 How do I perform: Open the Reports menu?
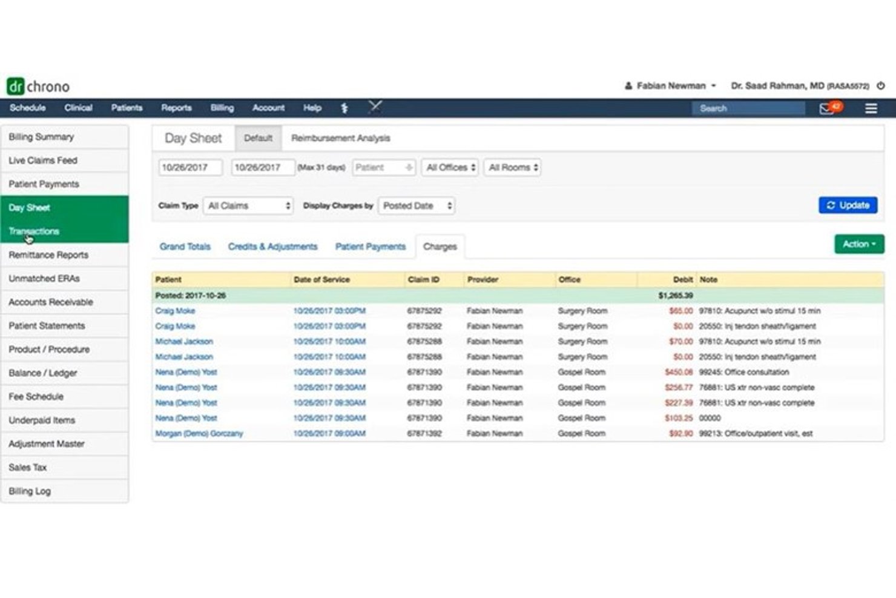(x=176, y=108)
